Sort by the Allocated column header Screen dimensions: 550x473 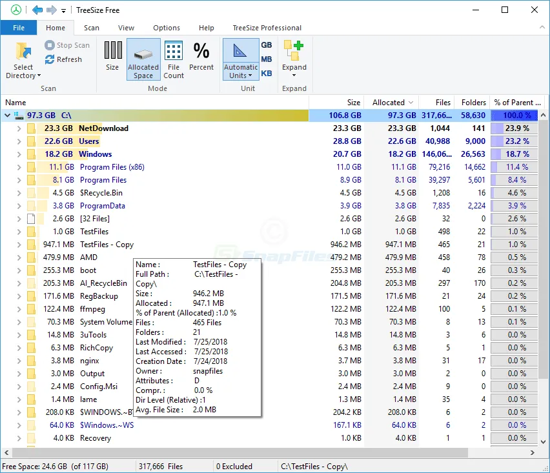point(391,103)
